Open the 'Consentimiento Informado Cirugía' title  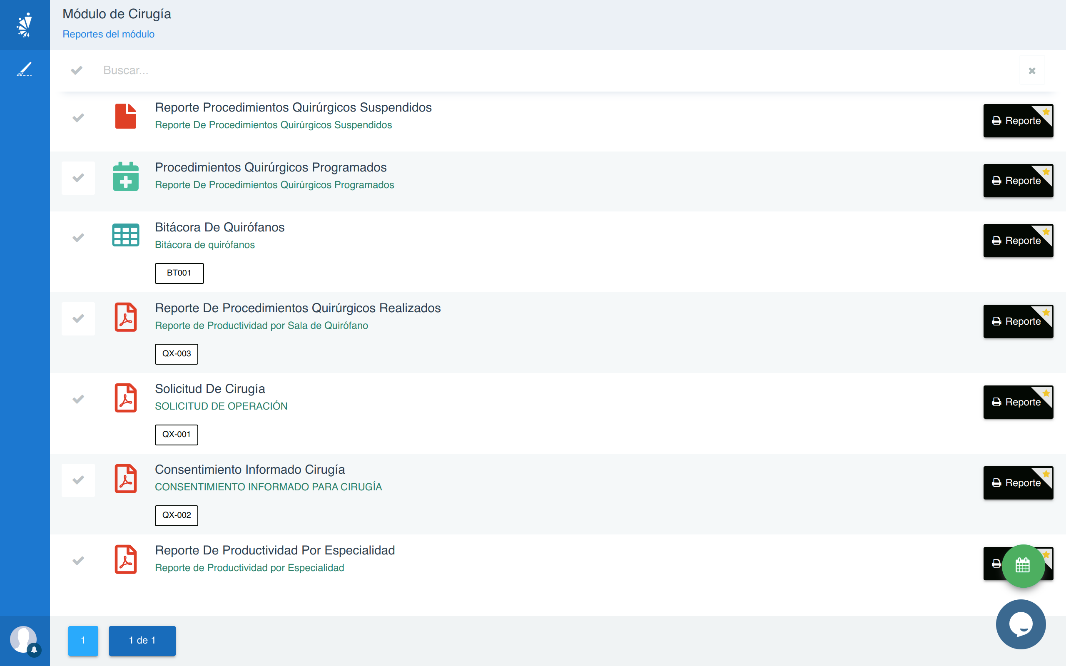point(250,470)
